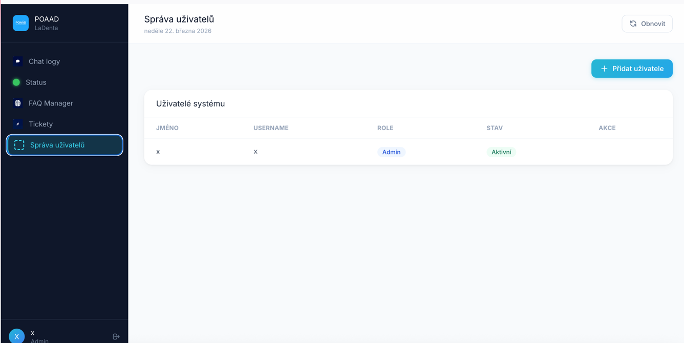Click the FAQ Manager brain icon
Viewport: 684px width, 343px height.
18,103
